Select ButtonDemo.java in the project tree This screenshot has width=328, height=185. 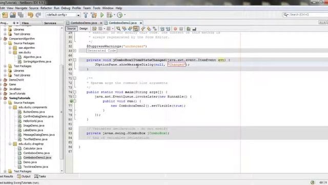[34, 112]
